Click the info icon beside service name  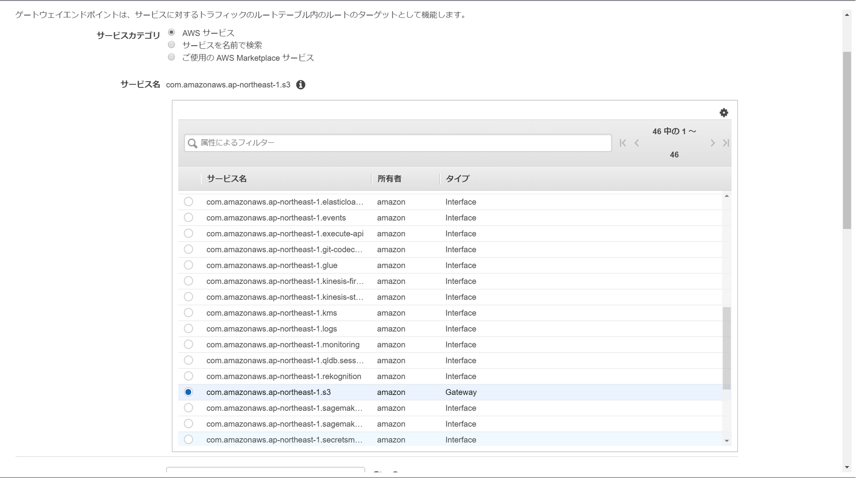301,85
